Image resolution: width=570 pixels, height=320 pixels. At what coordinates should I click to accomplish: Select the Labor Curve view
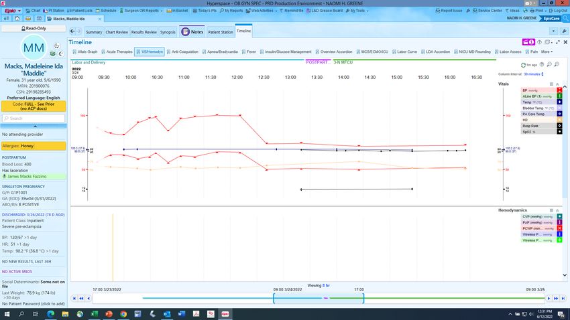pyautogui.click(x=404, y=52)
